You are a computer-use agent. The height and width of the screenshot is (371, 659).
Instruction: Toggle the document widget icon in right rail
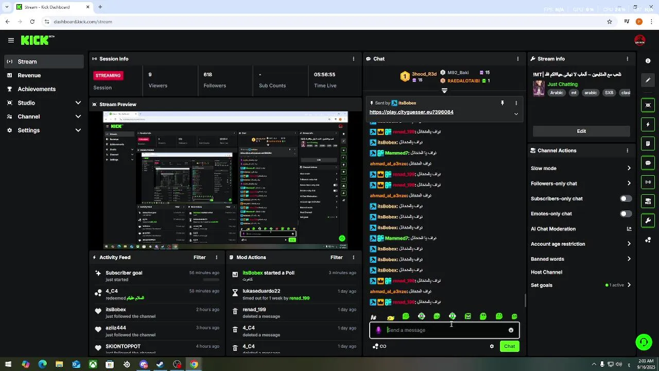[x=648, y=143]
